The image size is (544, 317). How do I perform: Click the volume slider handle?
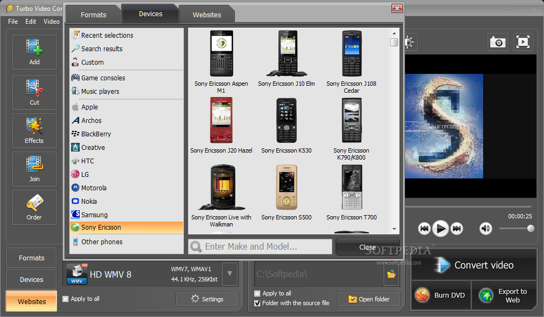(x=531, y=228)
